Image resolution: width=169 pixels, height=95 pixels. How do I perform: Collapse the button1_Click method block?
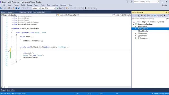(11, 47)
